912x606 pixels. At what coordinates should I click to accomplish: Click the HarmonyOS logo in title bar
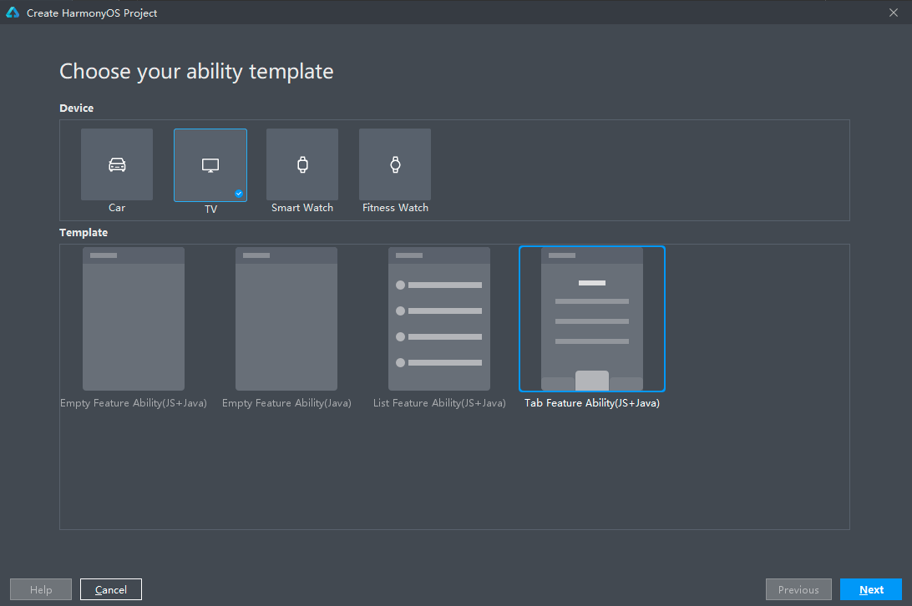(x=13, y=13)
